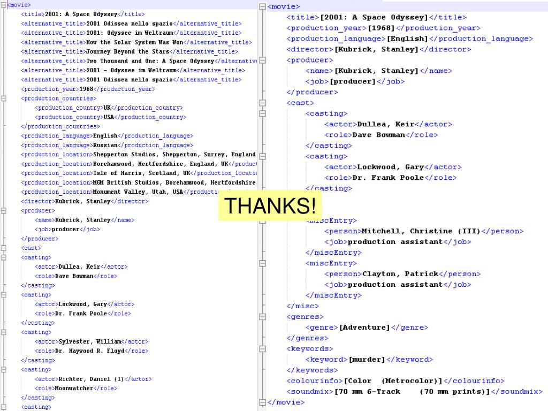
Task: Click keyword [murder] line
Action: pos(369,360)
